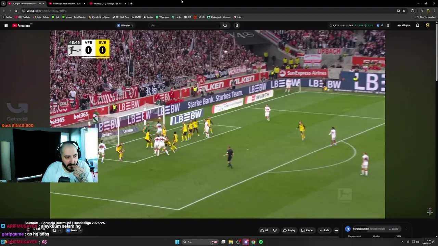The height and width of the screenshot is (246, 438).
Task: Open the FUT Web App bookmark
Action: click(120, 17)
